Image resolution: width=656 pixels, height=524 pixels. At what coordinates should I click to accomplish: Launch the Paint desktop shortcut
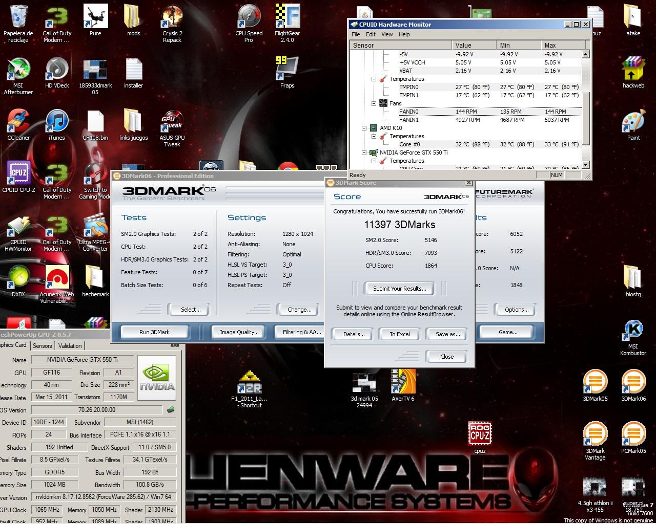point(633,125)
